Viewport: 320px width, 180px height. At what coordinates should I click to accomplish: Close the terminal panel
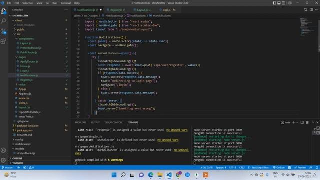tap(317, 122)
